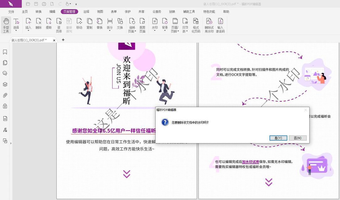Open the Bates numbering (贝茨数) tool
The height and width of the screenshot is (200, 340).
pos(185,25)
